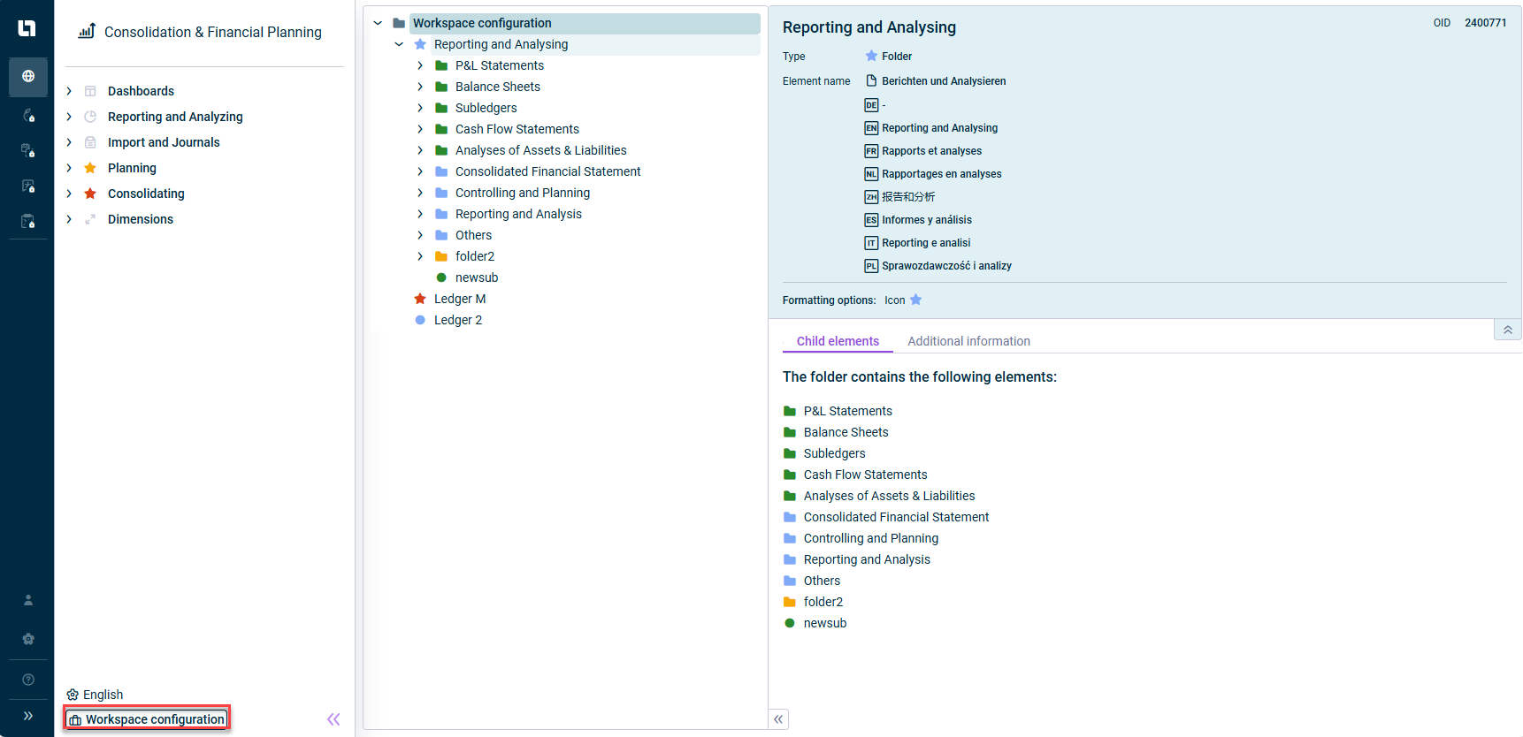The image size is (1523, 737).
Task: Click the application logo icon
Action: (x=27, y=28)
